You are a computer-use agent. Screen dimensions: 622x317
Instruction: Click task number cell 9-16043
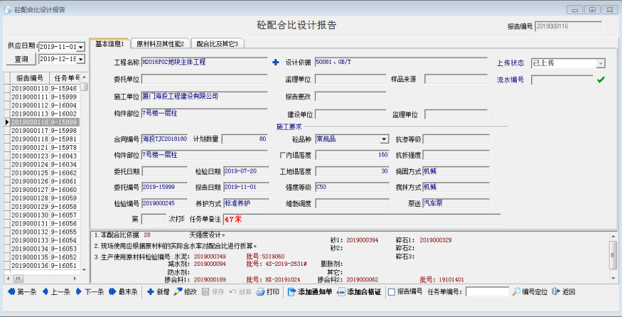pos(65,156)
